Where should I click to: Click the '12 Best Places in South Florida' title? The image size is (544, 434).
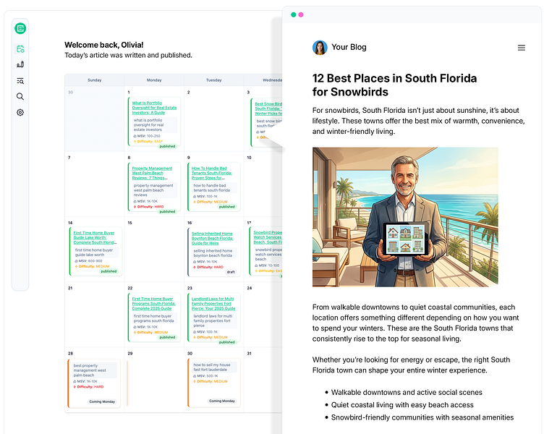pyautogui.click(x=394, y=85)
